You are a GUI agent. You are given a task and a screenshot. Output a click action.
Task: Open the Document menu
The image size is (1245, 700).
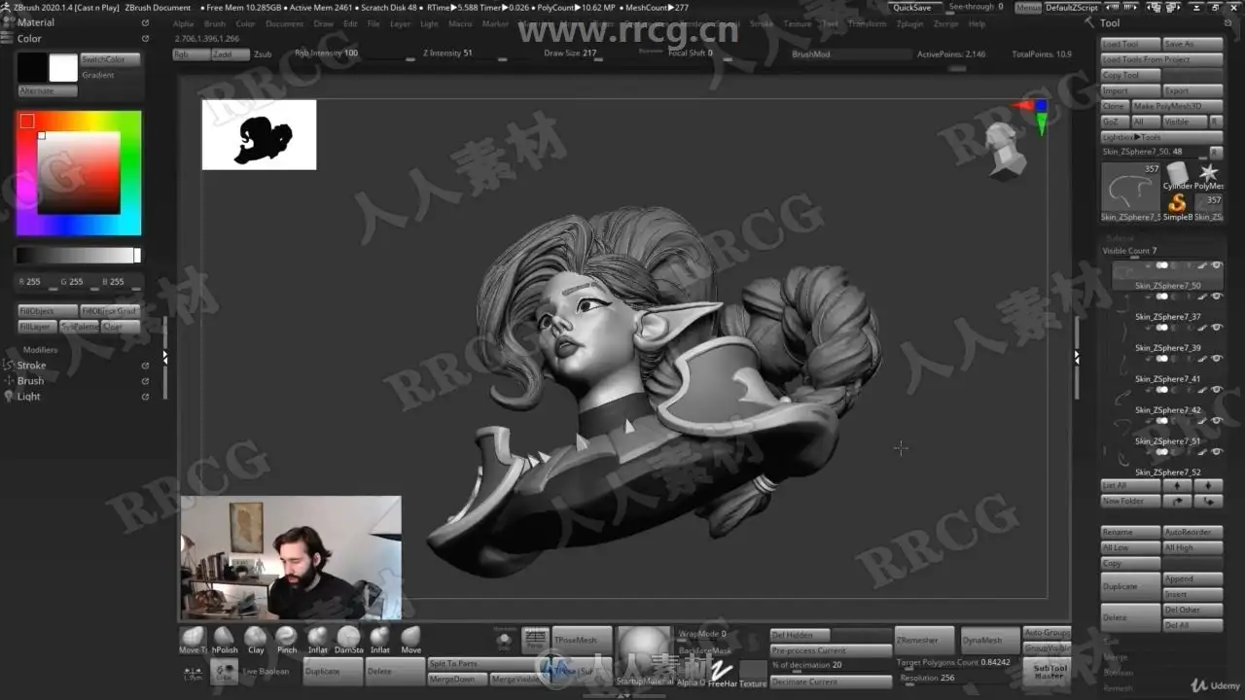[285, 23]
